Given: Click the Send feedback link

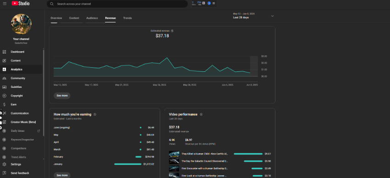Looking at the screenshot, I should (x=20, y=173).
